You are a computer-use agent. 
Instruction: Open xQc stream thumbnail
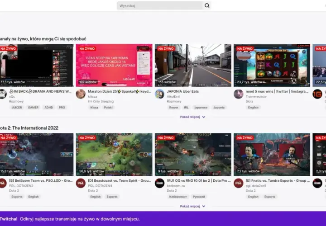(37, 65)
